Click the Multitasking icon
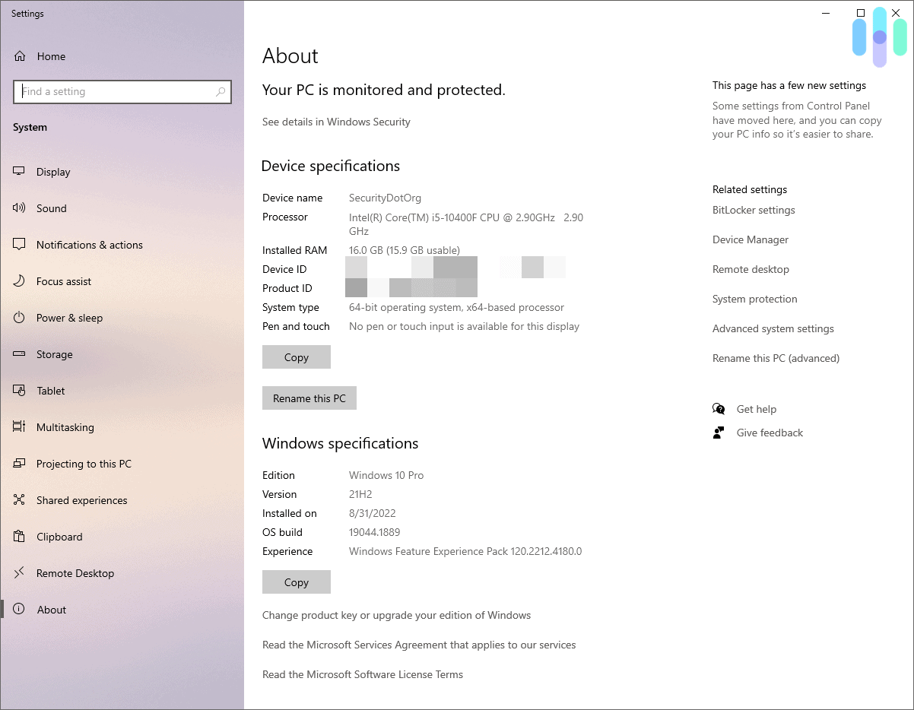 18,426
